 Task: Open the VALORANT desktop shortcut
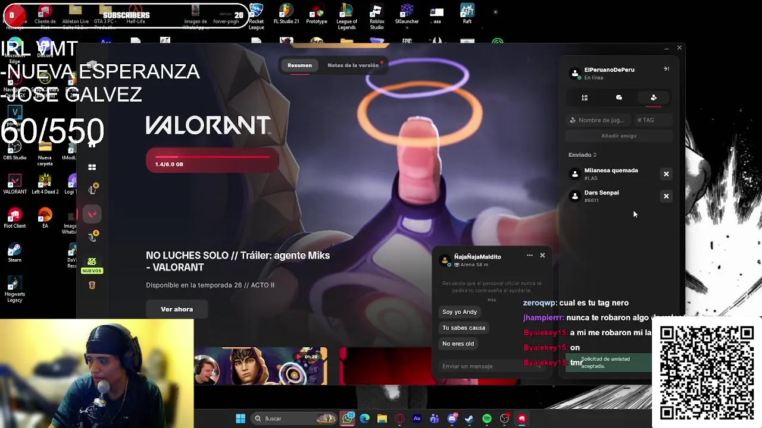[15, 184]
